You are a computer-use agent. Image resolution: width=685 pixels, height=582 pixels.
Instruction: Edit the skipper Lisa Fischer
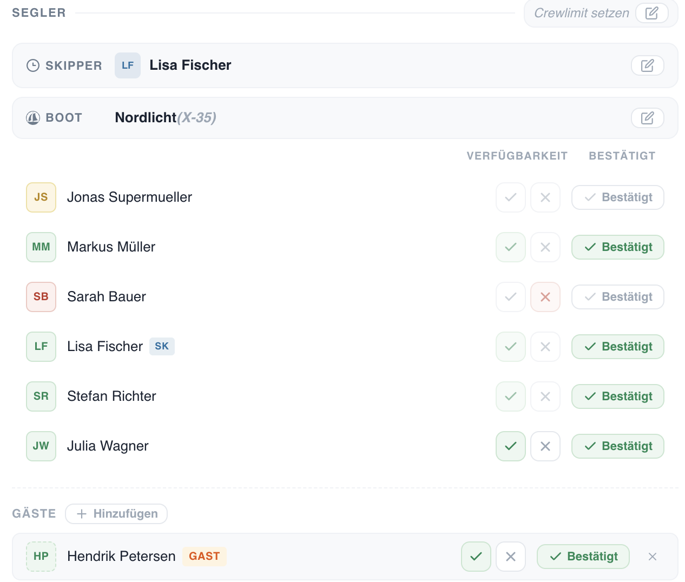tap(647, 65)
